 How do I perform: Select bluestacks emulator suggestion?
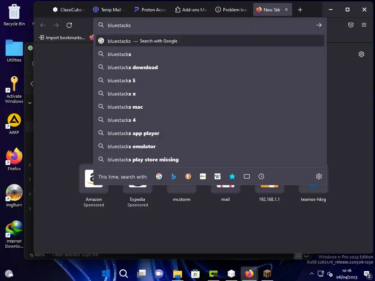pos(210,146)
